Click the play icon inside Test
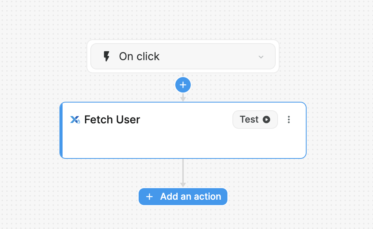 [x=266, y=120]
